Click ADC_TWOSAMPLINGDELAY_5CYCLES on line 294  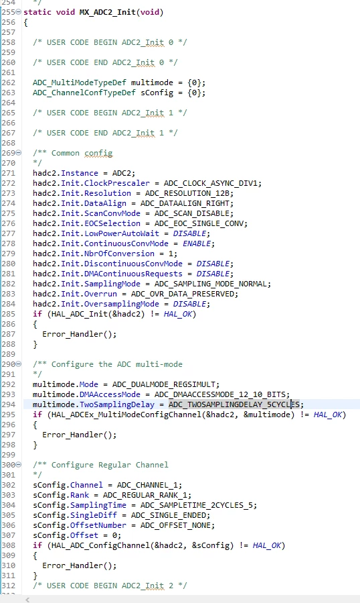234,404
